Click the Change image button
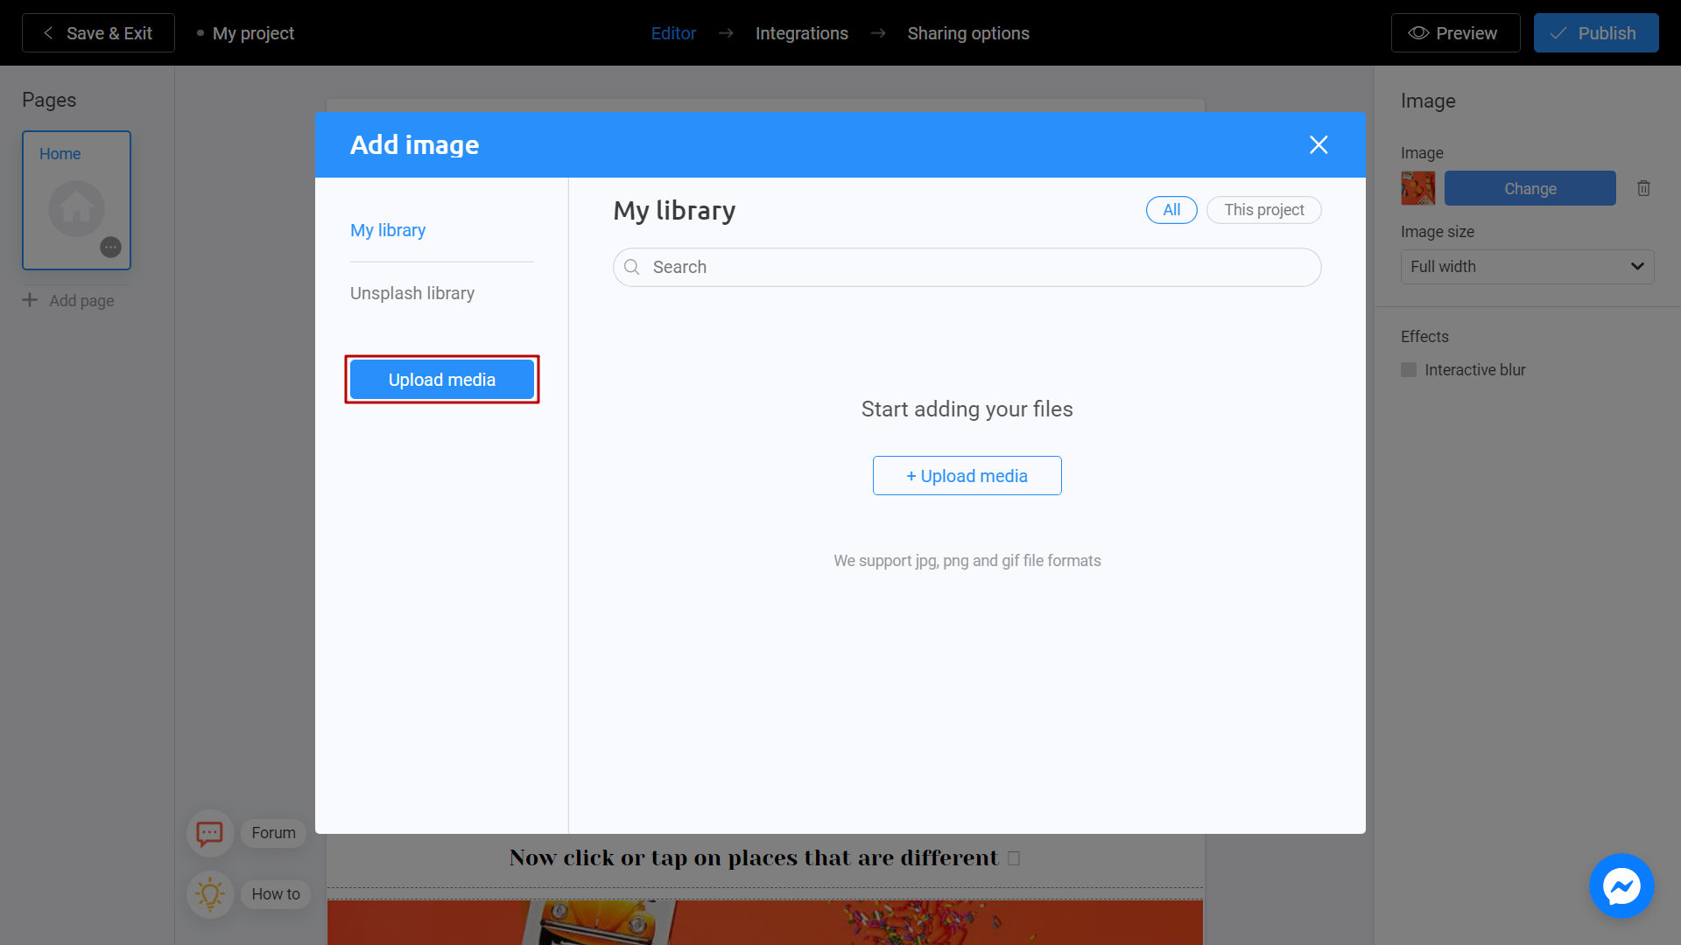Screen dimensions: 1681x945 (1530, 188)
